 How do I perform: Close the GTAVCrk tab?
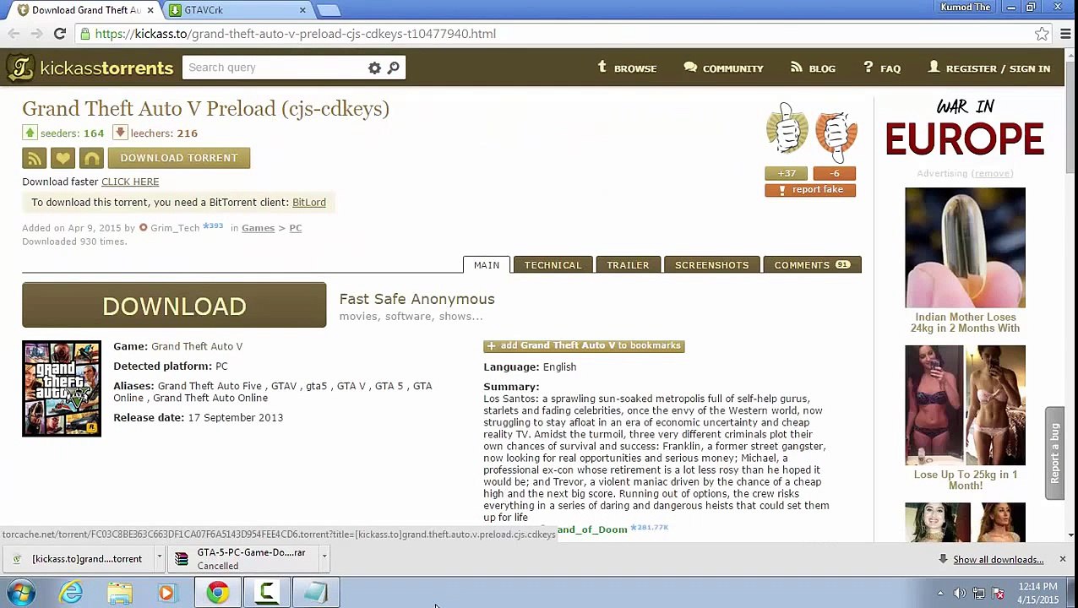tap(302, 10)
